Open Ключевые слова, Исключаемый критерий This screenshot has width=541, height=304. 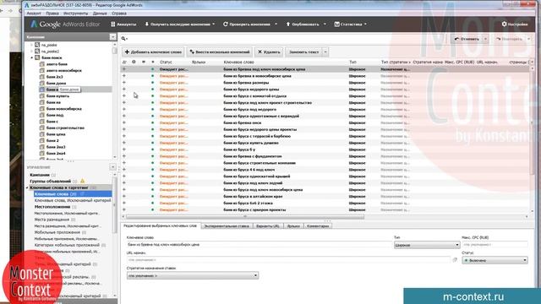pos(73,200)
